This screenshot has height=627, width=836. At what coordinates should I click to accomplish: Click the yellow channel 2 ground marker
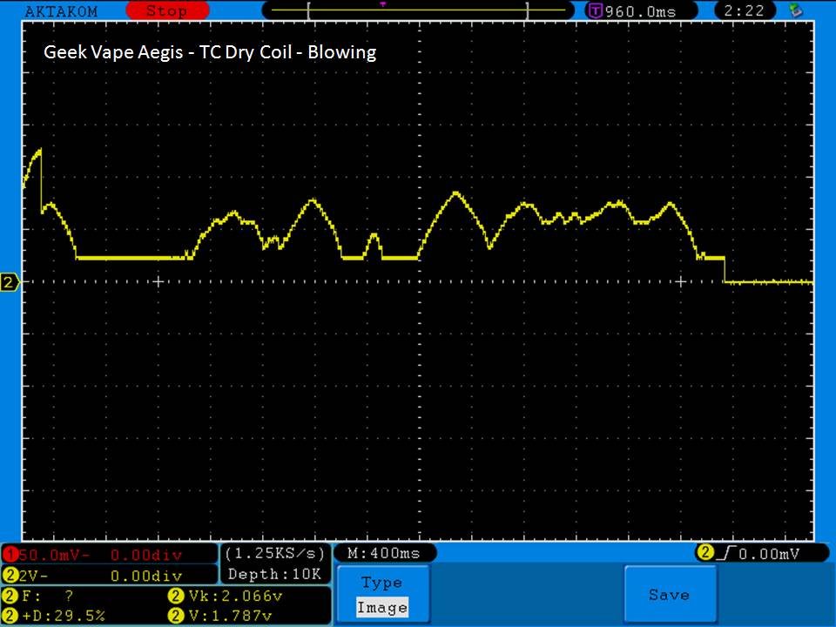10,283
